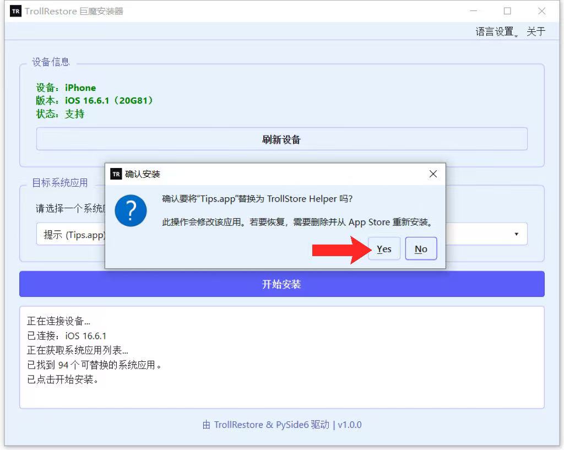Minimize the TrollRestore window
Screen dimensions: 564x450
[474, 11]
